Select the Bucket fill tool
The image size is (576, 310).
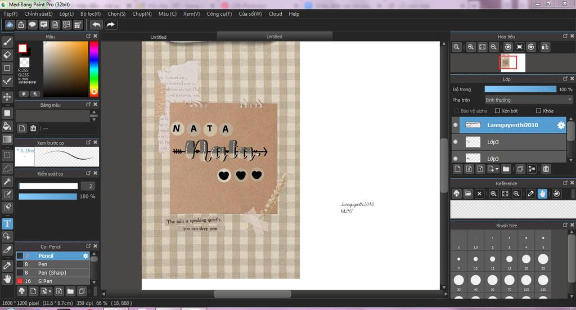[x=7, y=127]
